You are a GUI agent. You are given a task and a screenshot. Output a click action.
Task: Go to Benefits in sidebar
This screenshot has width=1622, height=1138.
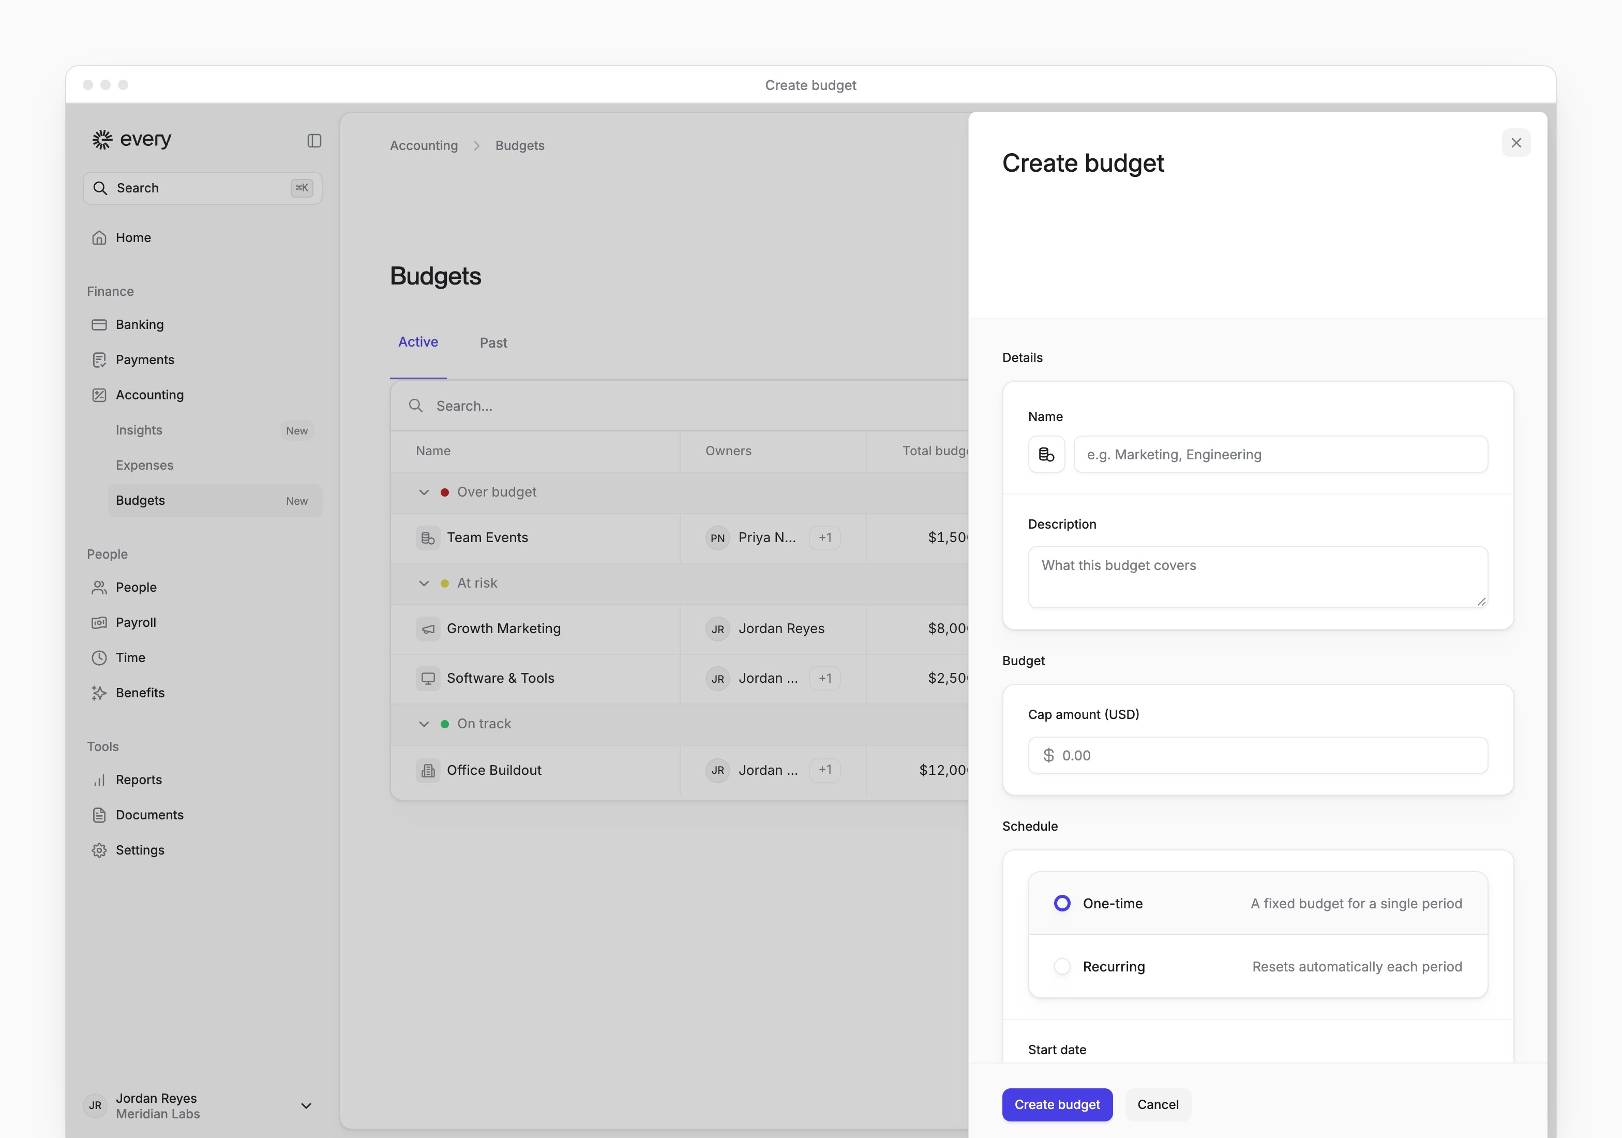[203, 693]
